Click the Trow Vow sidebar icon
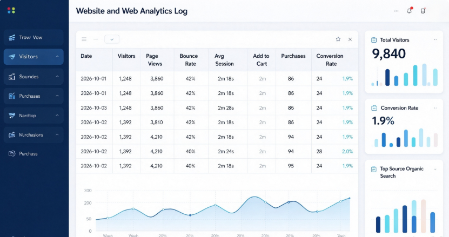Viewport: 449px width, 237px height. pyautogui.click(x=12, y=37)
